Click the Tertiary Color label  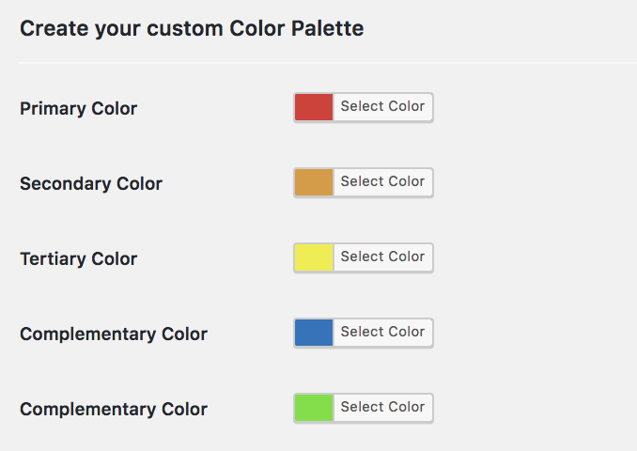coord(78,259)
